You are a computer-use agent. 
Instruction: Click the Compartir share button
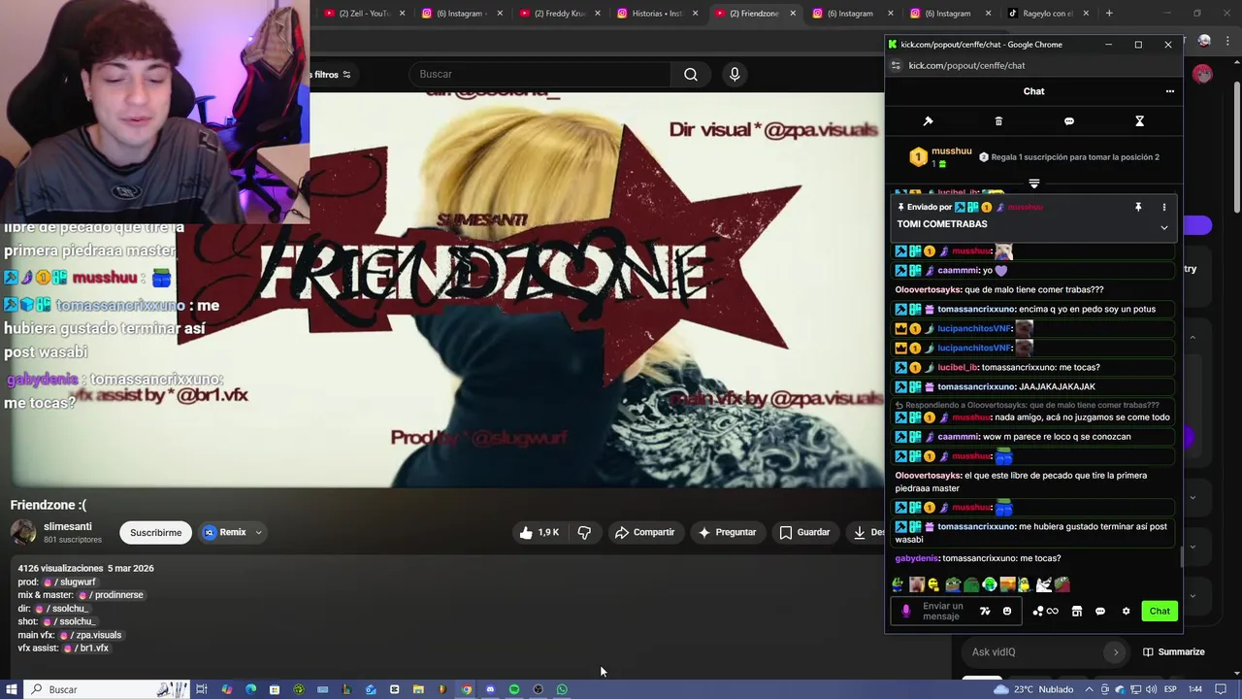click(x=644, y=532)
